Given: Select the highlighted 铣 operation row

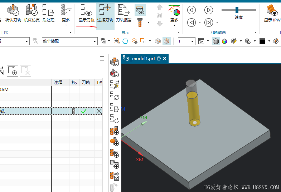Looking at the screenshot, I should (25, 111).
